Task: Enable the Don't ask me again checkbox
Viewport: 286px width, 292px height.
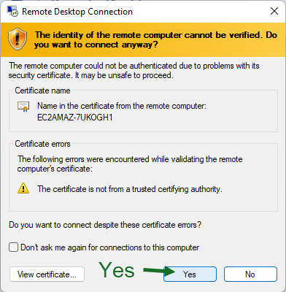Action: click(x=13, y=247)
